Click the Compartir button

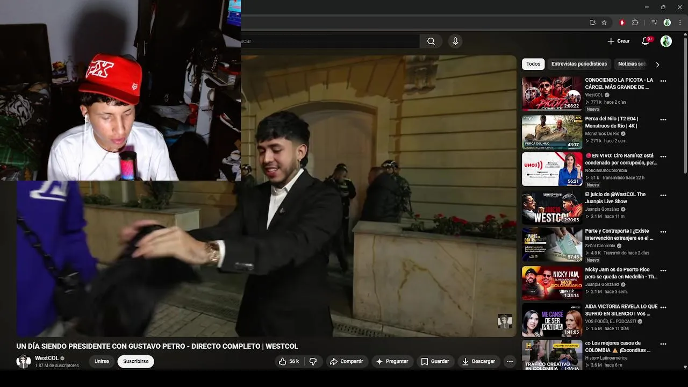[346, 362]
